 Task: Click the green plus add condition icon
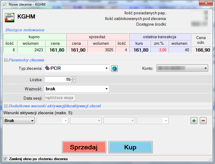click(194, 121)
